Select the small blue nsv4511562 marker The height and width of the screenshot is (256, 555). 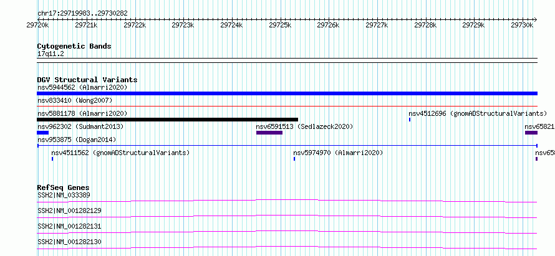(52, 159)
